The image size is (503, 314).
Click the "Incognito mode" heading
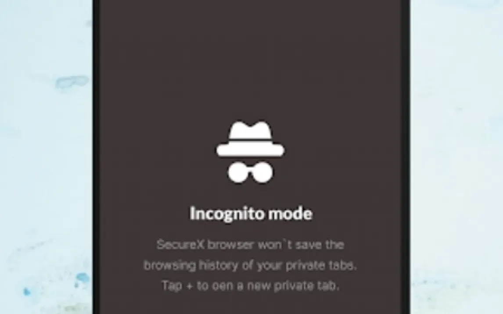[251, 214]
